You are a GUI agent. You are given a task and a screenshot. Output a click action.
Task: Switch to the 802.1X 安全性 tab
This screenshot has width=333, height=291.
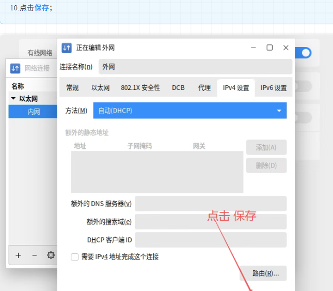pos(140,88)
